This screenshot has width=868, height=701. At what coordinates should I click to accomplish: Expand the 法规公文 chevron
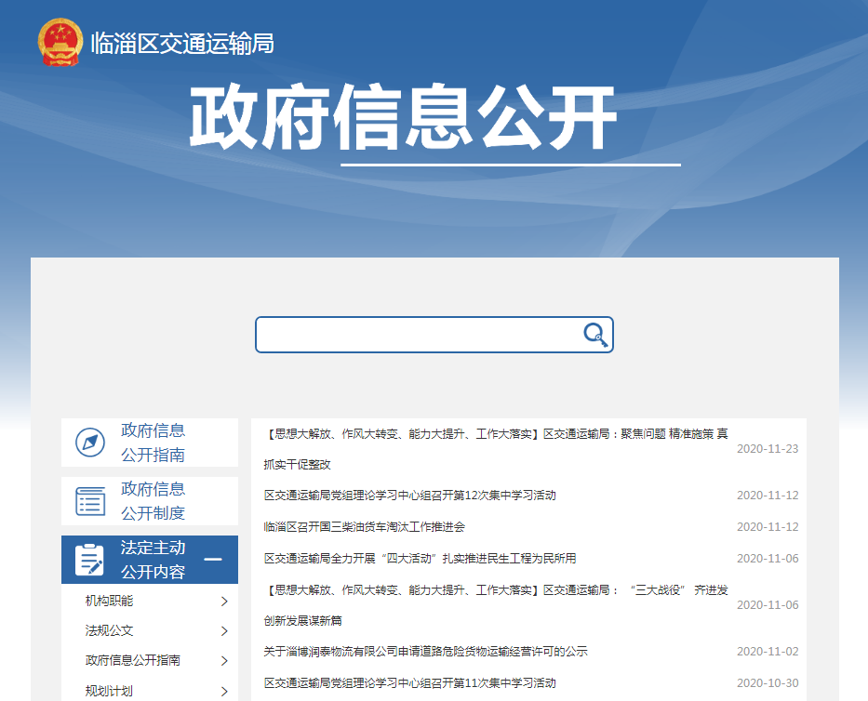[224, 631]
